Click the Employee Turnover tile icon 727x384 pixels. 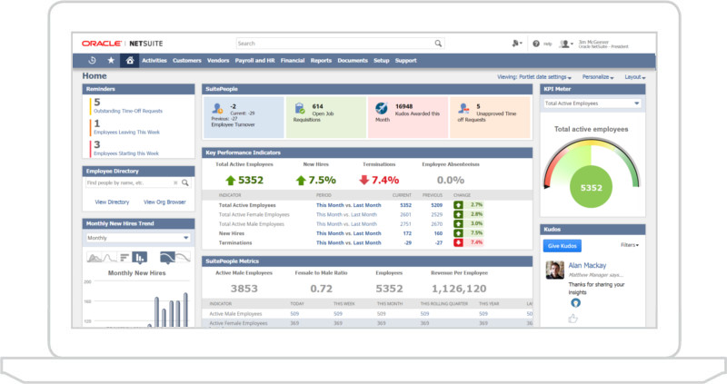click(x=217, y=109)
